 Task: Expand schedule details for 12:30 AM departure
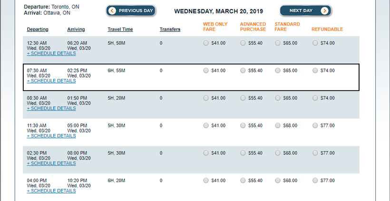pyautogui.click(x=51, y=53)
